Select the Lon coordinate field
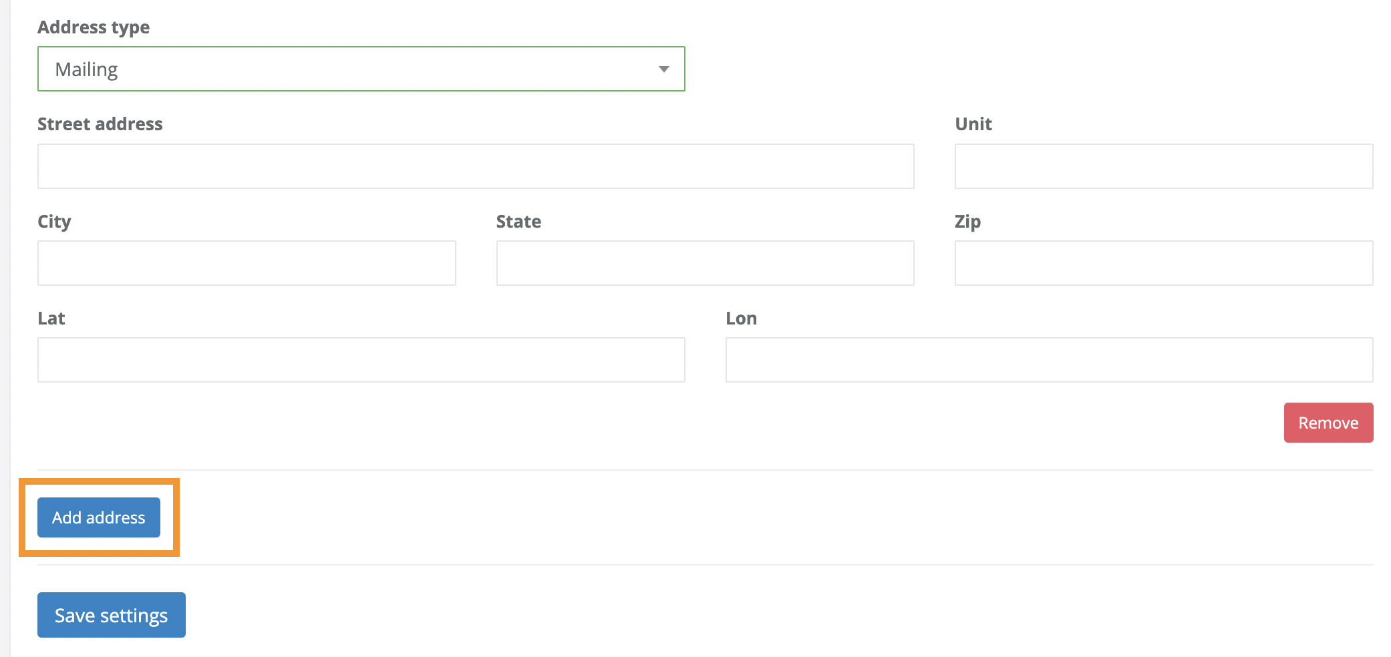The image size is (1391, 657). coord(1048,359)
